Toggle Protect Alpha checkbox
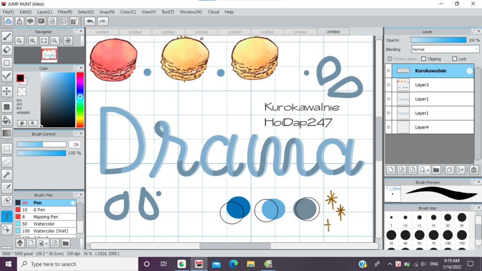 click(390, 59)
